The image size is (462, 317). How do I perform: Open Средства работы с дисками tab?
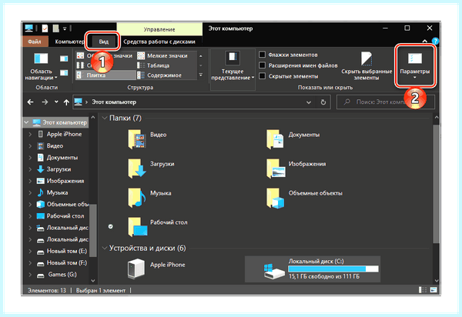(x=159, y=42)
